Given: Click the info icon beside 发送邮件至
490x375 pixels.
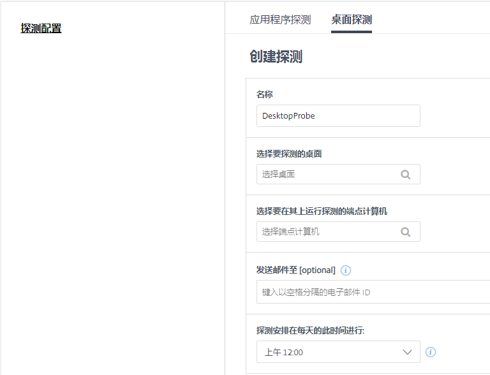Looking at the screenshot, I should pos(346,270).
